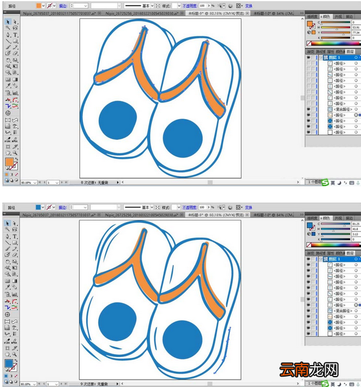361x387 pixels.
Task: Select the Hand tool in the upper screenshot
Action: [8, 153]
